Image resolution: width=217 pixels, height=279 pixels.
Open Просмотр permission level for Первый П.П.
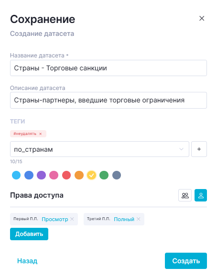55,219
